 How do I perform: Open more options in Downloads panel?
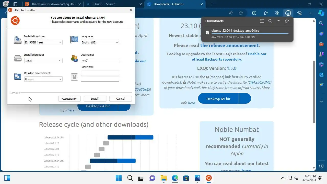(x=278, y=21)
